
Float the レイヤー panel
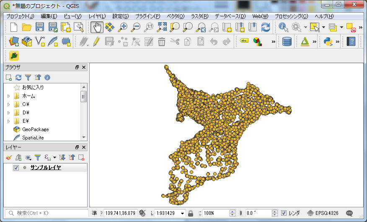pos(77,147)
